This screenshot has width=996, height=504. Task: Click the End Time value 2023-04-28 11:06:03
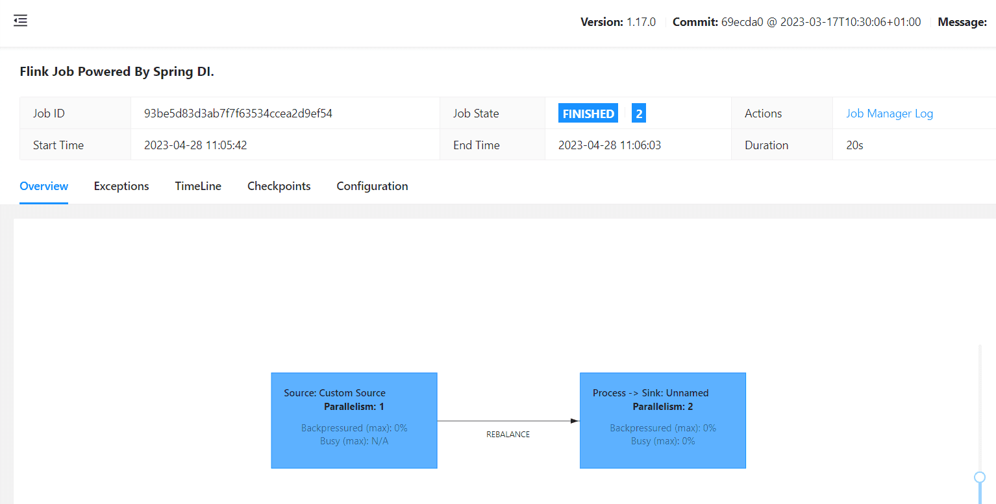click(610, 145)
